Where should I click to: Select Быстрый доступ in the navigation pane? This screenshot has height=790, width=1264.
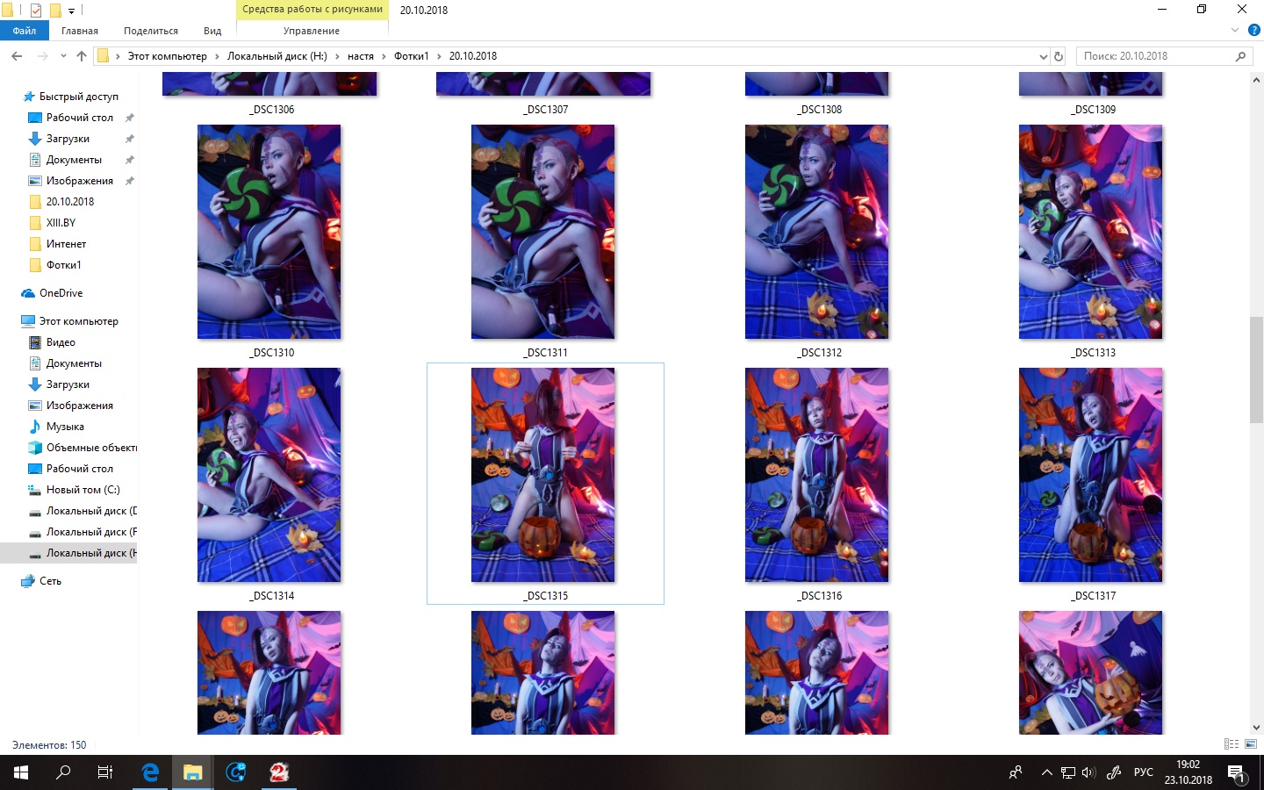coord(79,97)
